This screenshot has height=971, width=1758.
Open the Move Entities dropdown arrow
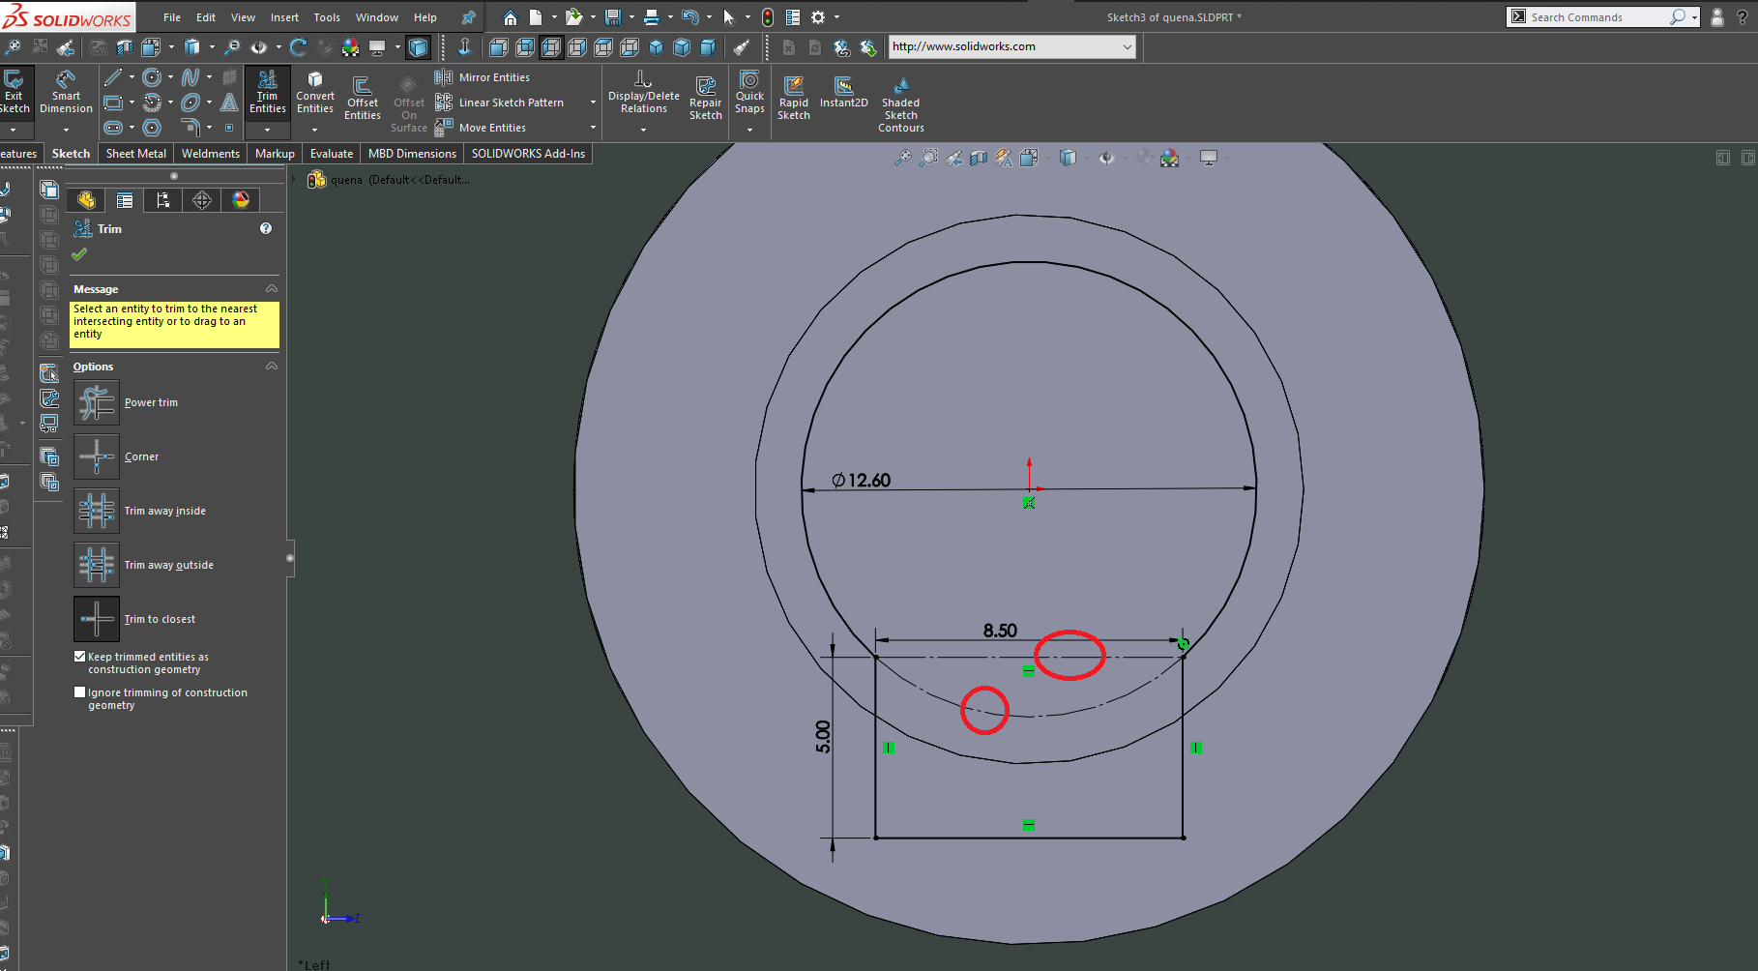click(x=593, y=128)
